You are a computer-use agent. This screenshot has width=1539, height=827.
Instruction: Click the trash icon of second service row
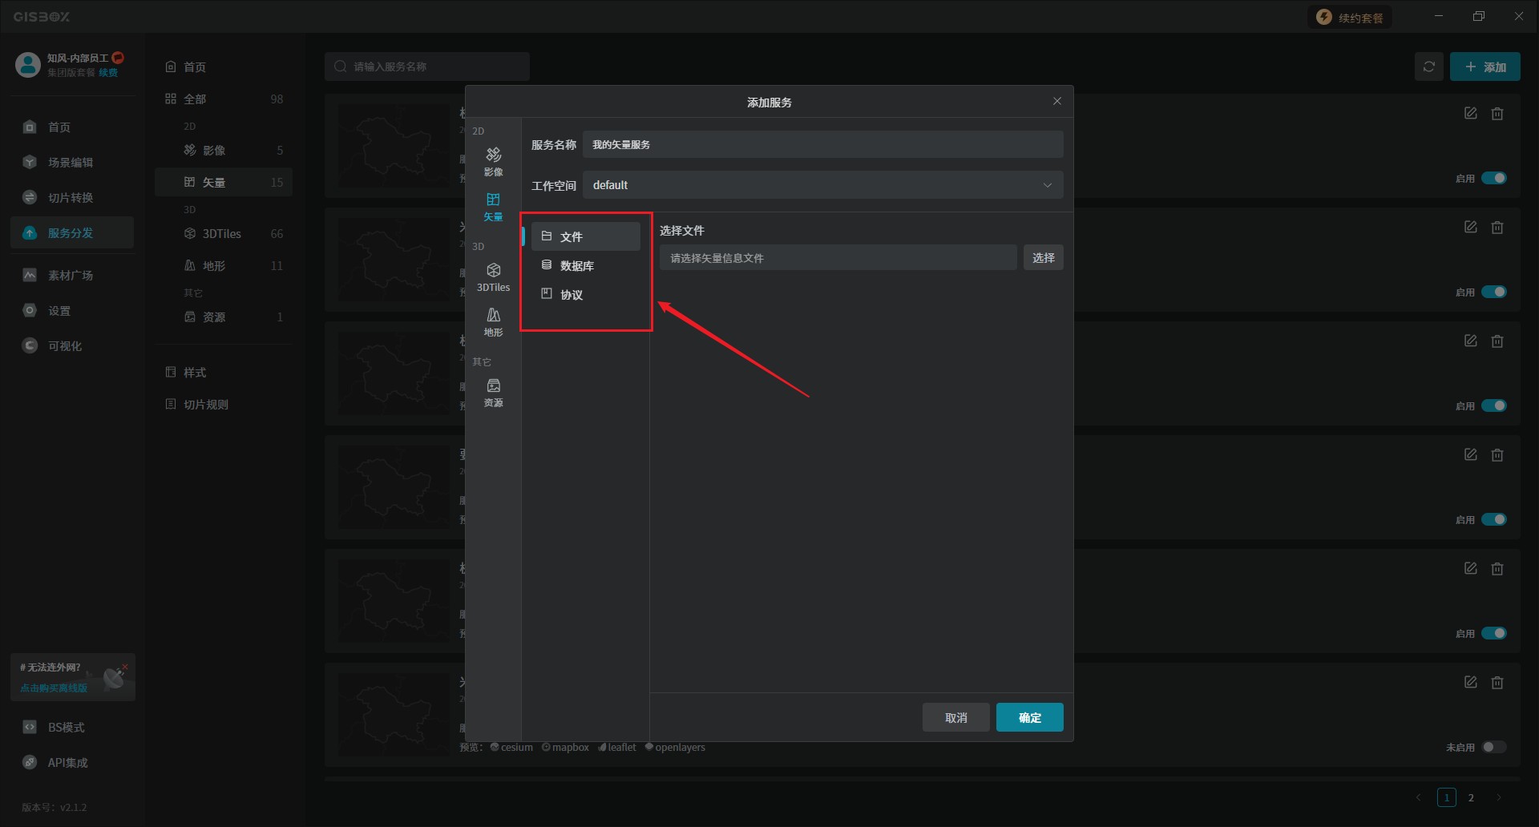tap(1497, 228)
